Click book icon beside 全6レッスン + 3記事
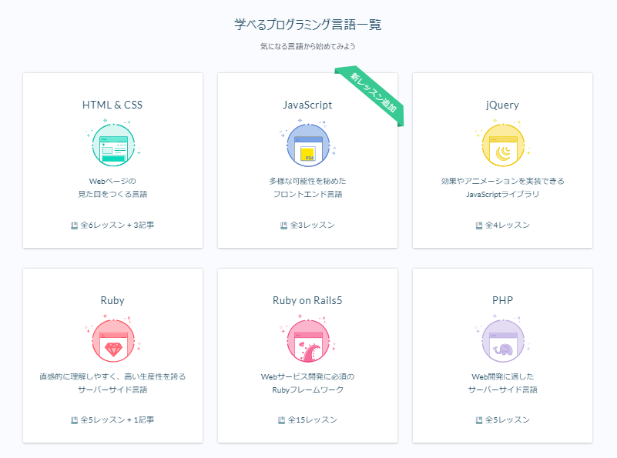Viewport: 617px width, 458px height. click(x=74, y=226)
